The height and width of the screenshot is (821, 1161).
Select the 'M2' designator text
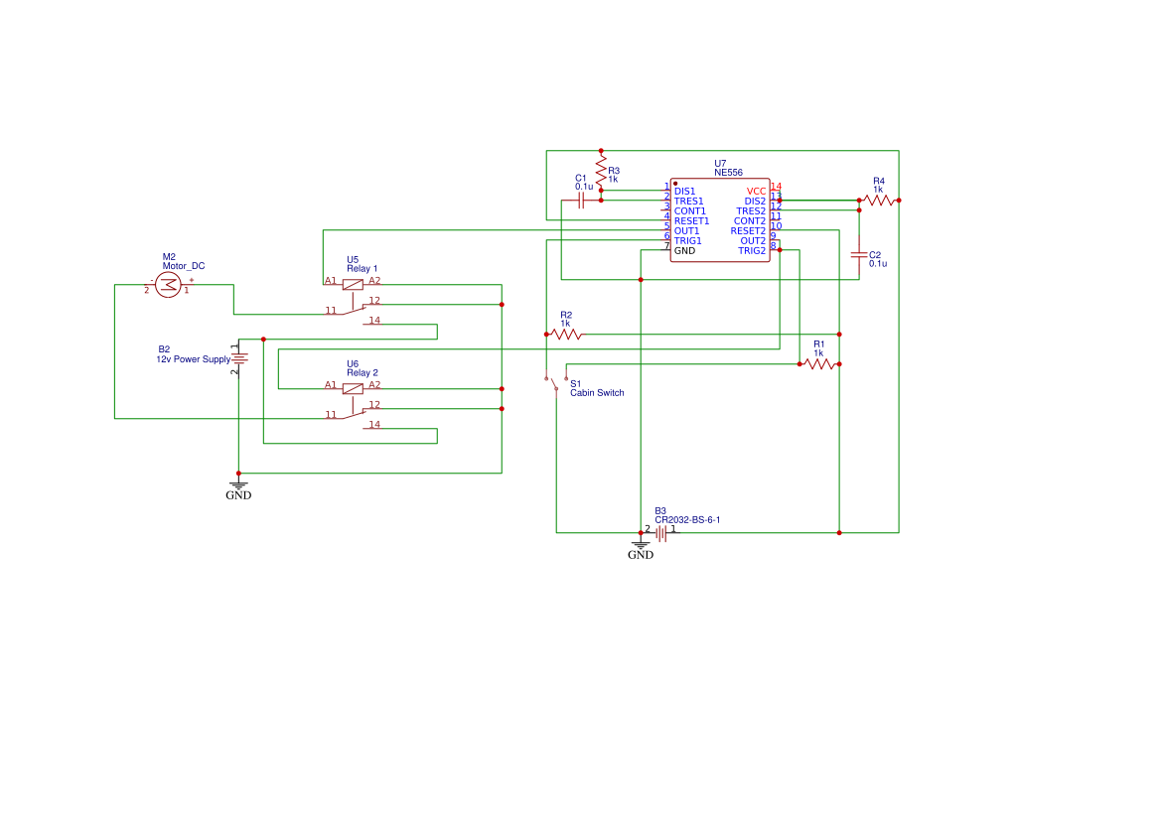pyautogui.click(x=169, y=257)
